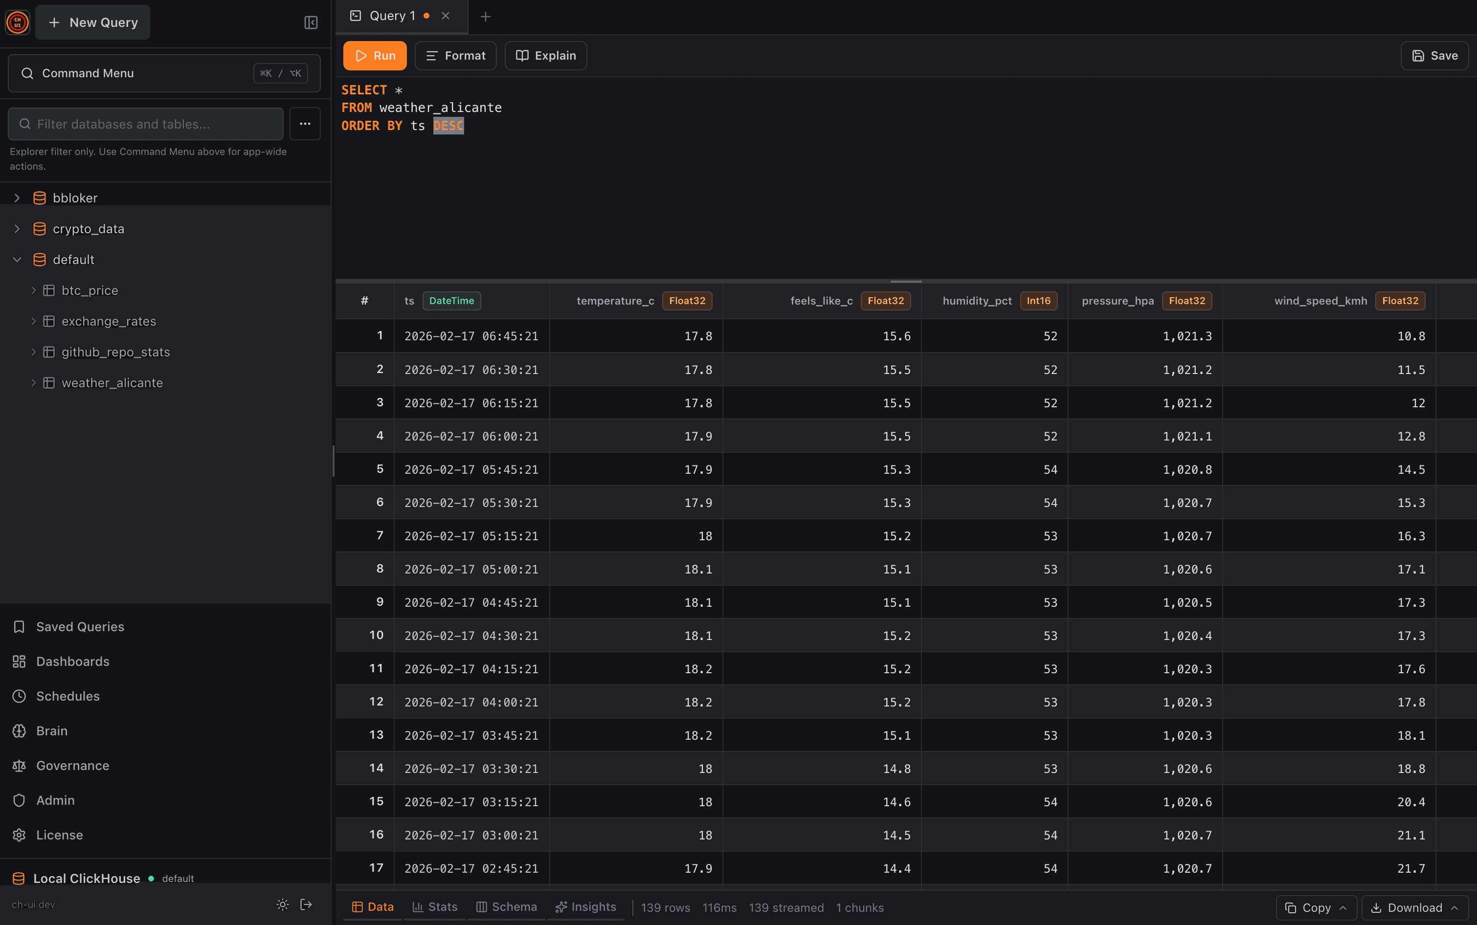Run the SQL query
Image resolution: width=1477 pixels, height=925 pixels.
(375, 55)
